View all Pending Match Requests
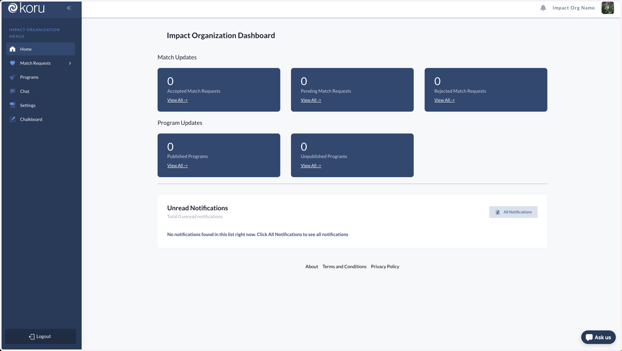The image size is (622, 351). pyautogui.click(x=311, y=100)
